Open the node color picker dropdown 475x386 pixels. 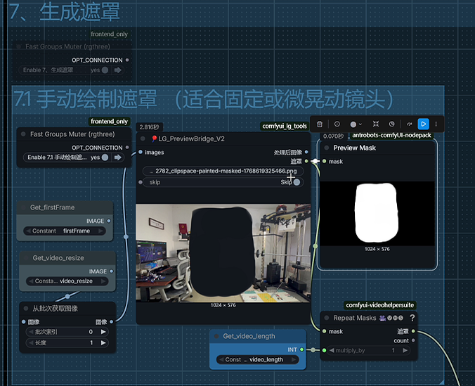click(x=356, y=124)
